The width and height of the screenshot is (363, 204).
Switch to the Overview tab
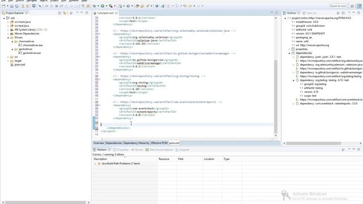(x=99, y=143)
